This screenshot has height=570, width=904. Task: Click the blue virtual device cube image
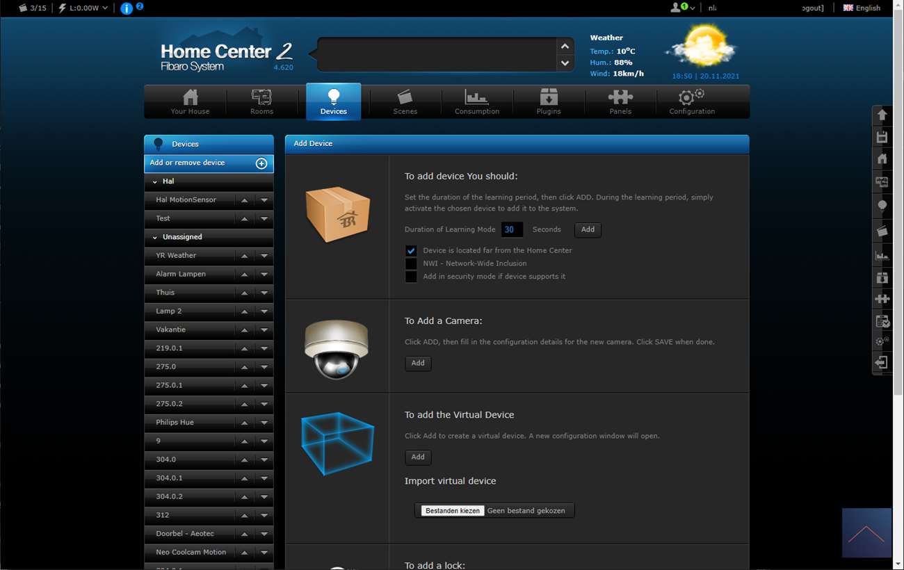pyautogui.click(x=337, y=443)
